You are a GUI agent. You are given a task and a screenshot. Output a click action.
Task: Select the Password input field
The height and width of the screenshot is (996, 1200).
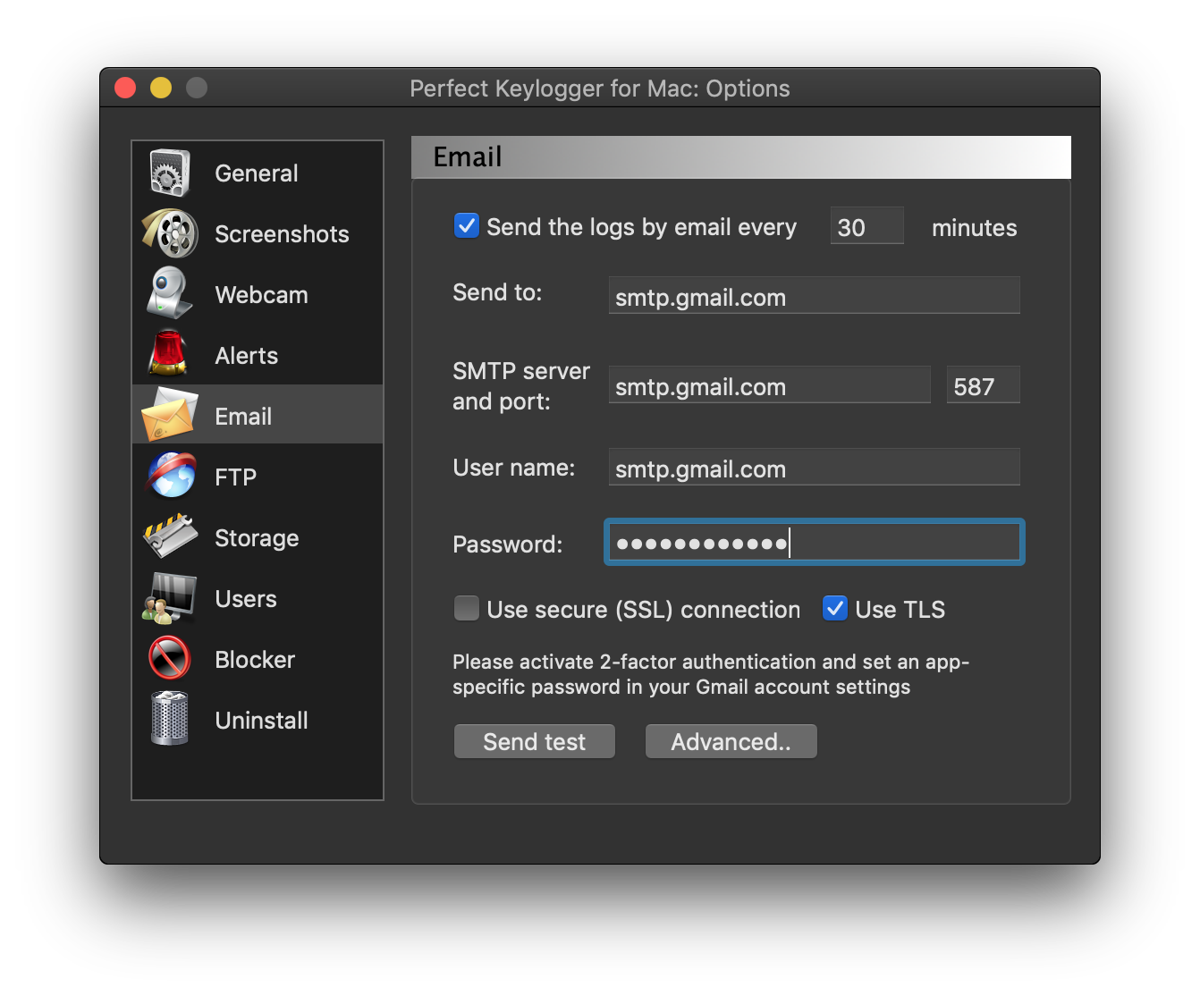point(813,542)
